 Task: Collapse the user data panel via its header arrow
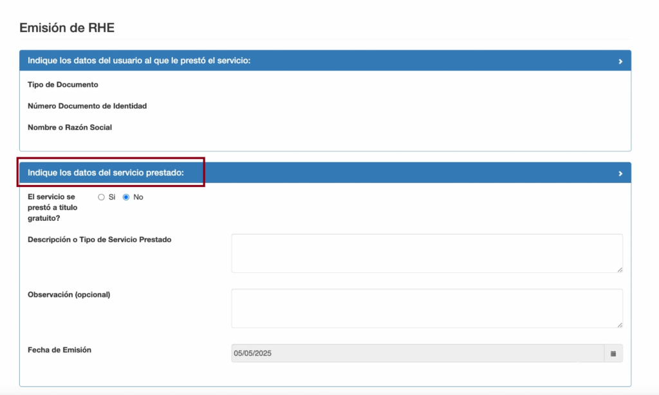pyautogui.click(x=620, y=60)
